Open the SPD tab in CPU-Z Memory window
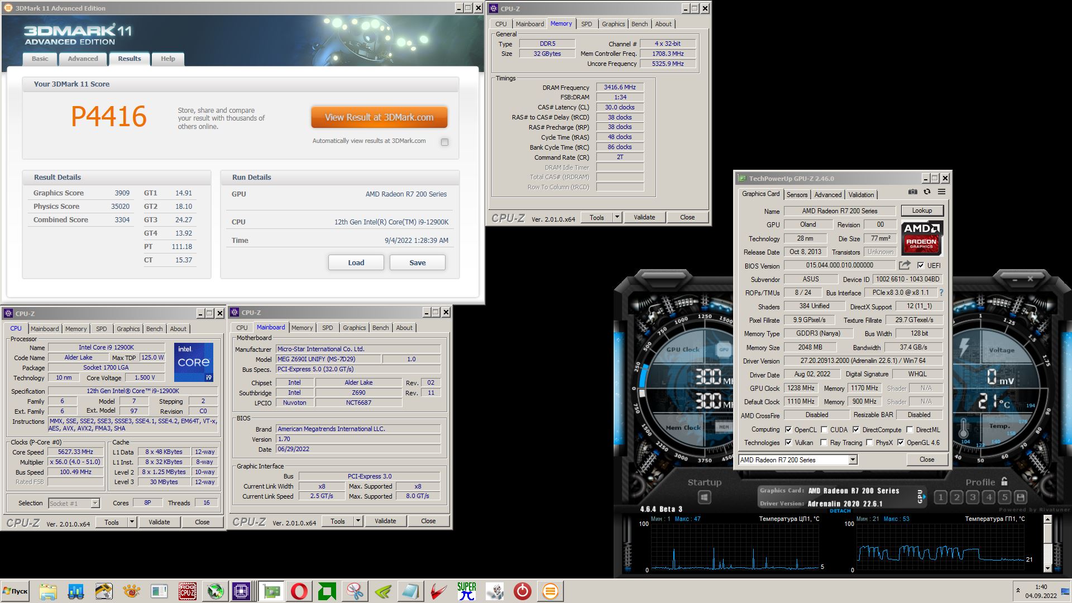 [586, 24]
